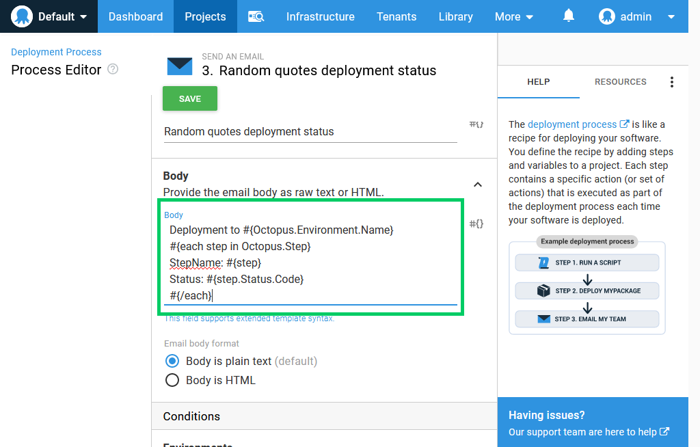Insert a variable into the subject field
Screen dimensions: 700x447
[x=476, y=124]
